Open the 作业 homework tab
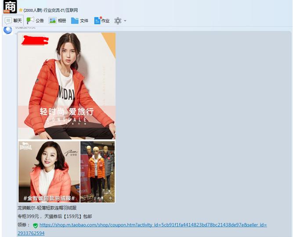 coord(102,21)
